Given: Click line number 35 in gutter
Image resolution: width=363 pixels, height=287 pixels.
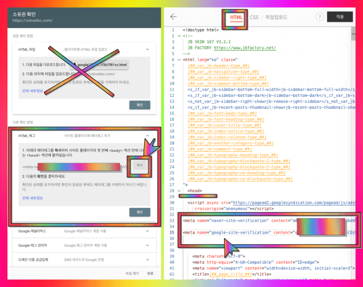Looking at the screenshot, I should (x=172, y=233).
